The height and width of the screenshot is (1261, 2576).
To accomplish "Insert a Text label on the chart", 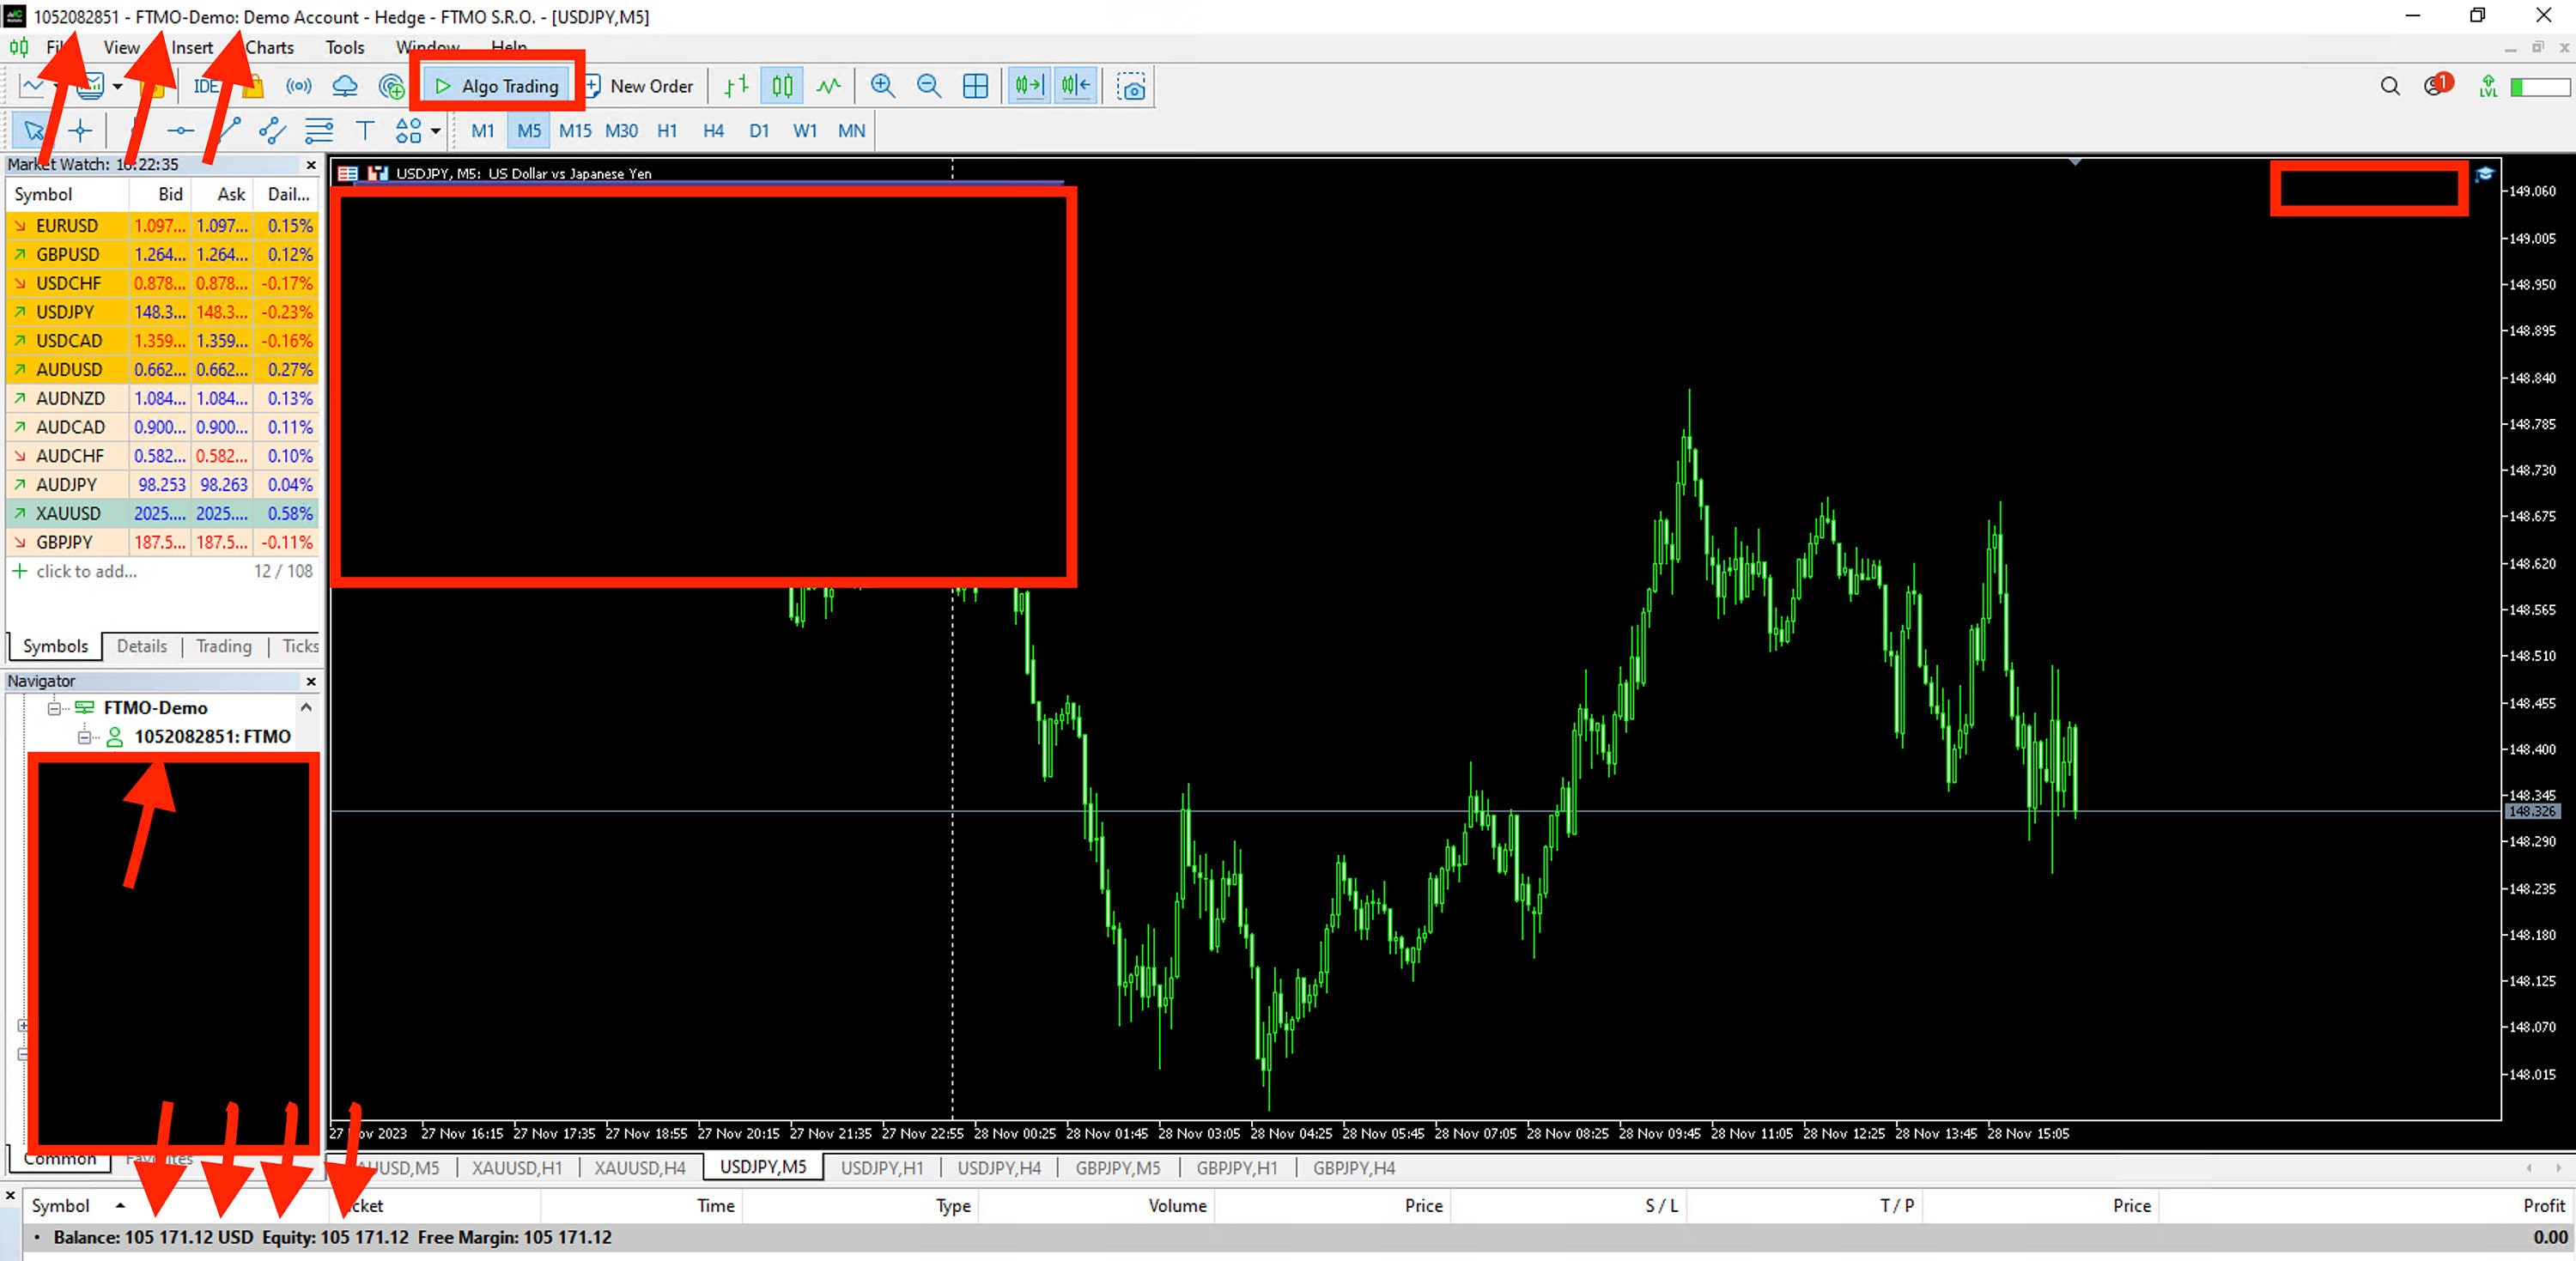I will [x=366, y=130].
